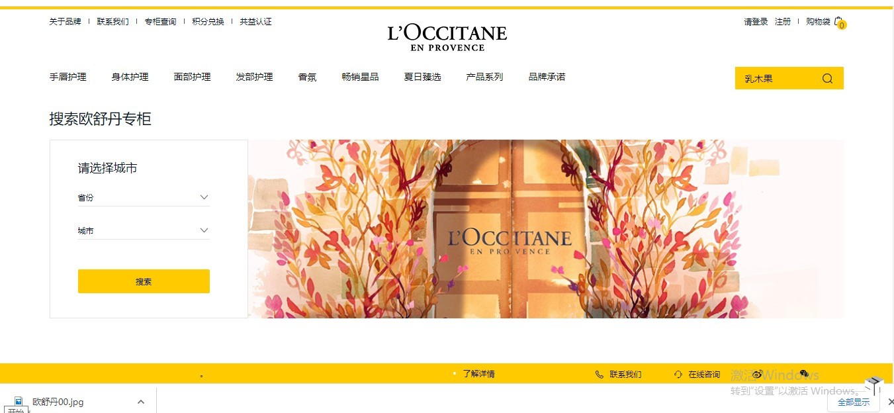894x413 pixels.
Task: Click the phone icon beside 联系我们
Action: 600,375
